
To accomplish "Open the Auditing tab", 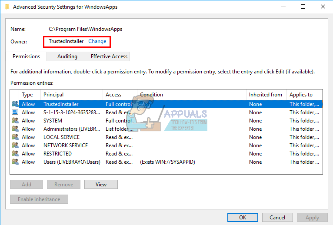I will click(67, 56).
